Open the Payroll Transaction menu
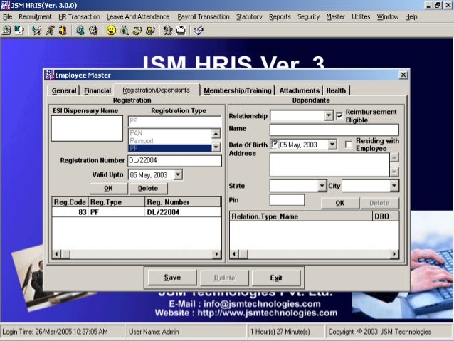Screen dimensions: 454x341 tap(204, 17)
